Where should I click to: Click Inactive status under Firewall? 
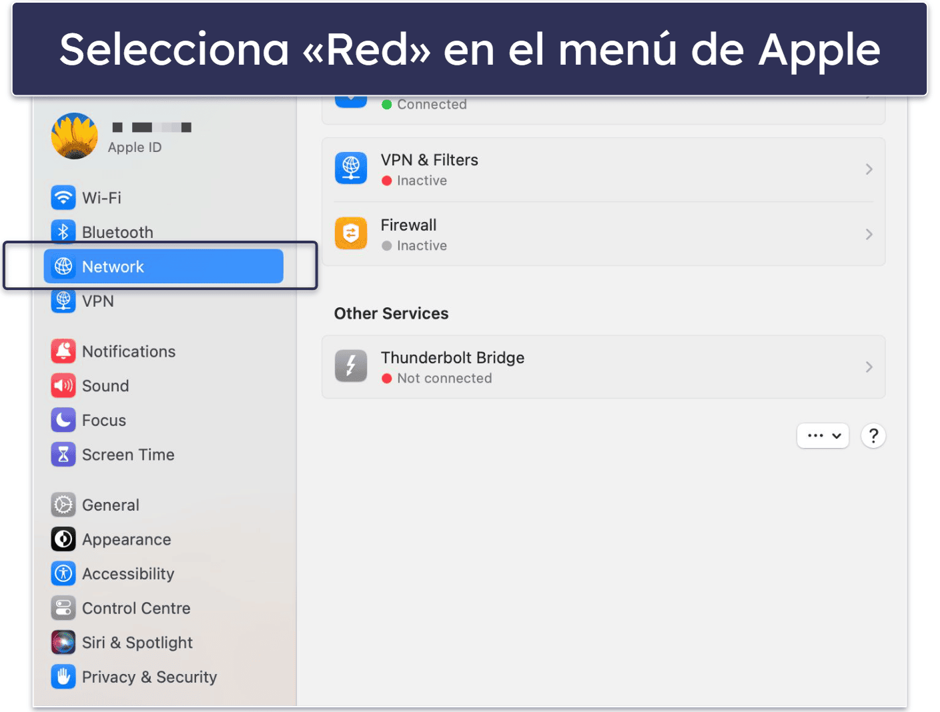pos(422,246)
